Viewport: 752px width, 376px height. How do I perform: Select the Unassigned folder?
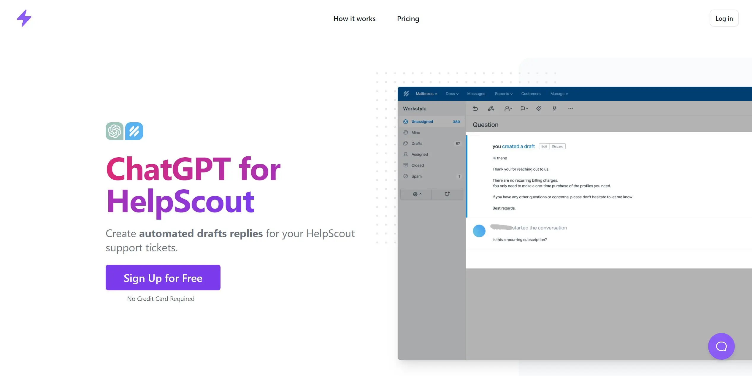432,122
